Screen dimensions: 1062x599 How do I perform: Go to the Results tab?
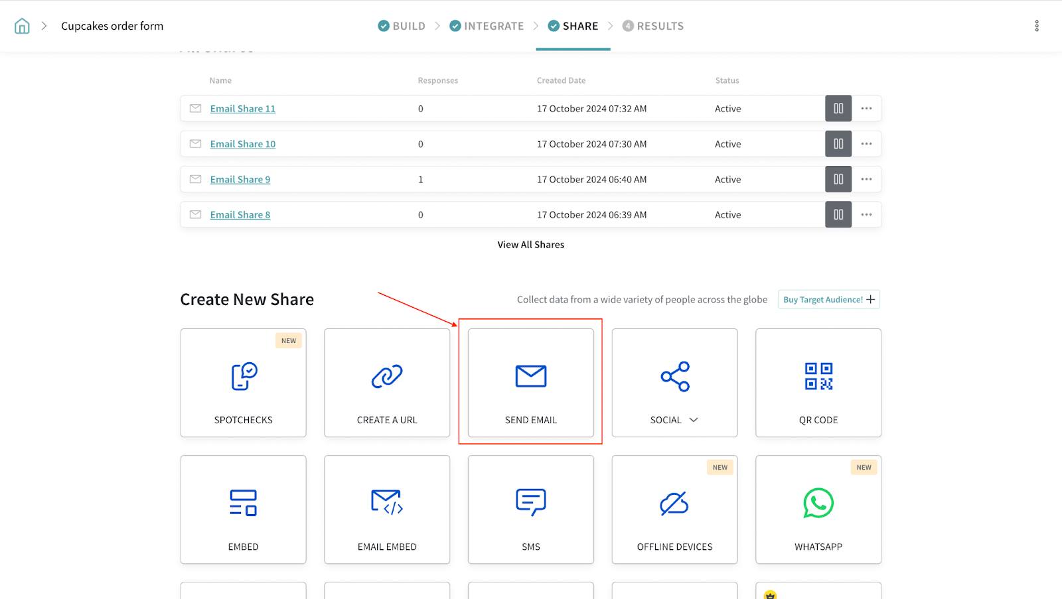[652, 26]
